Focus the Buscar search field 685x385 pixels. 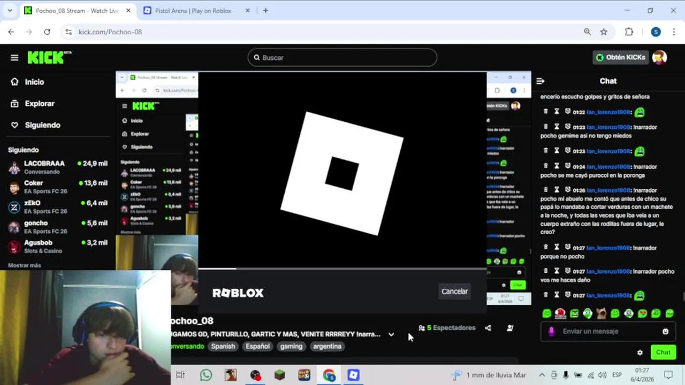pyautogui.click(x=342, y=58)
